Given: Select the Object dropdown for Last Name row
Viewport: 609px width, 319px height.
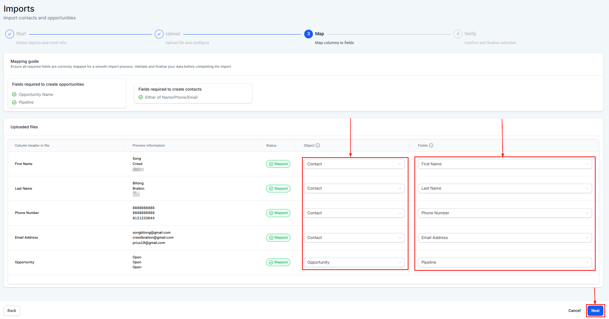Looking at the screenshot, I should pyautogui.click(x=354, y=189).
